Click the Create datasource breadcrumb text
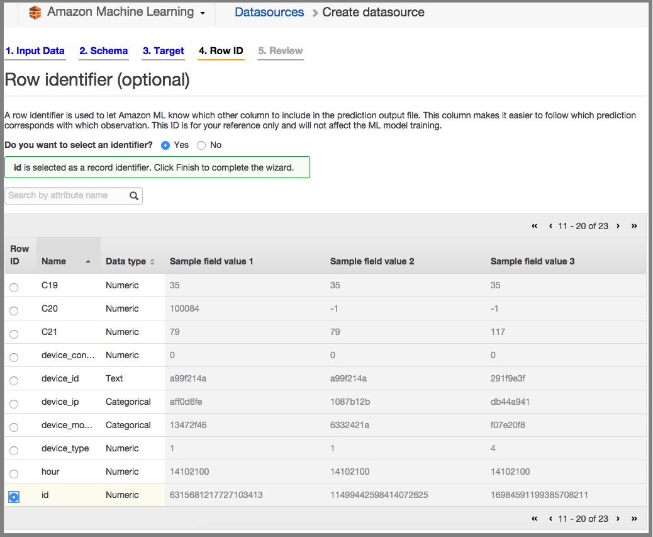The image size is (653, 537). 373,12
